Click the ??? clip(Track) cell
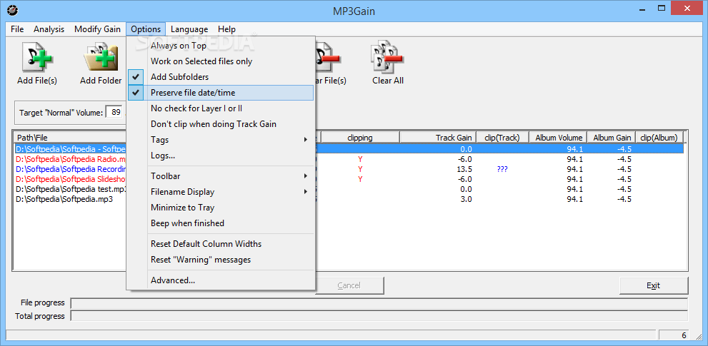The image size is (708, 346). click(x=502, y=169)
